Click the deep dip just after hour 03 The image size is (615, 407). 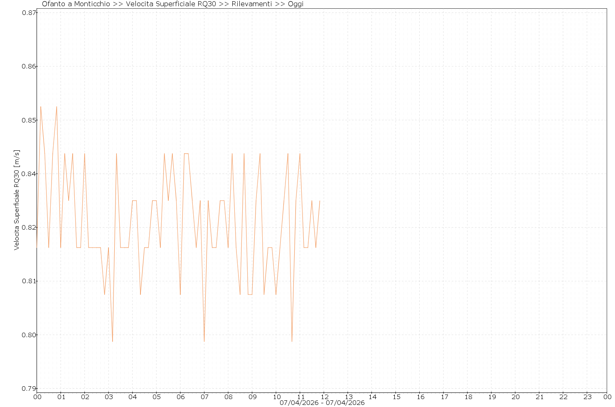coord(112,341)
